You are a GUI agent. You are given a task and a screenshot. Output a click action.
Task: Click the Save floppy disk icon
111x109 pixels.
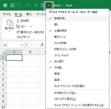[12, 5]
